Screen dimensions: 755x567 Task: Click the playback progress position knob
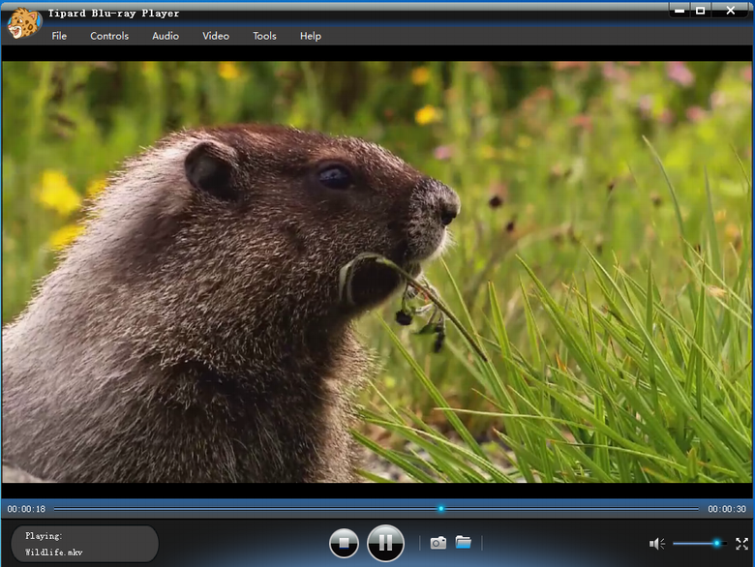pyautogui.click(x=440, y=508)
